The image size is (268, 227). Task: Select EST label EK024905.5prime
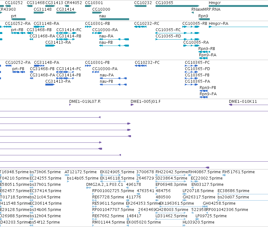tap(117, 172)
